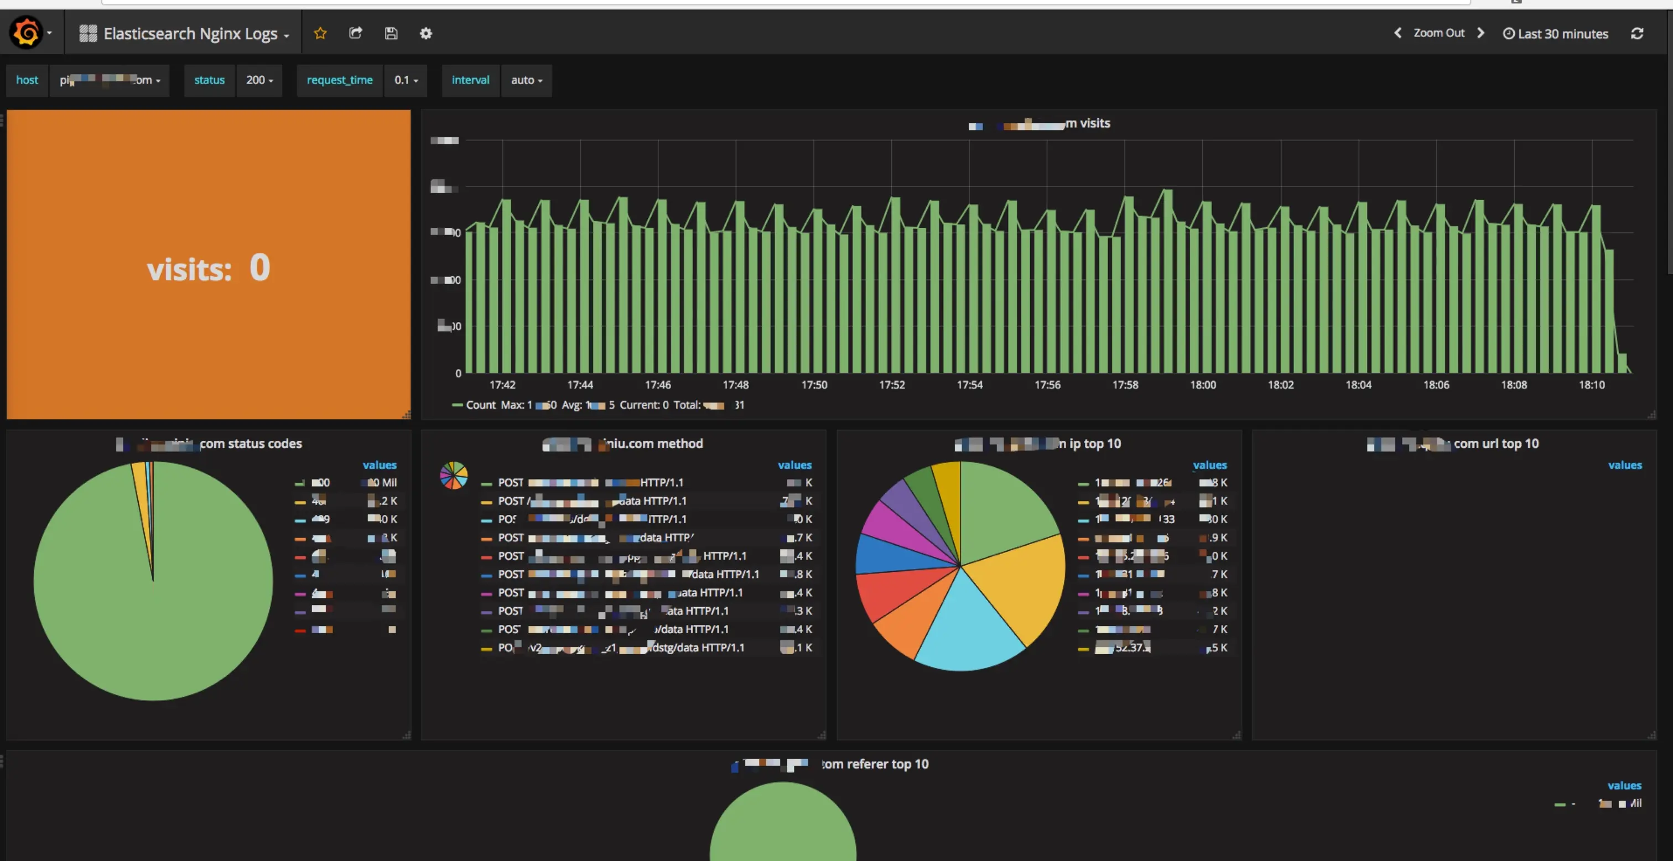The height and width of the screenshot is (861, 1673).
Task: Star this dashboard as favorite
Action: tap(320, 33)
